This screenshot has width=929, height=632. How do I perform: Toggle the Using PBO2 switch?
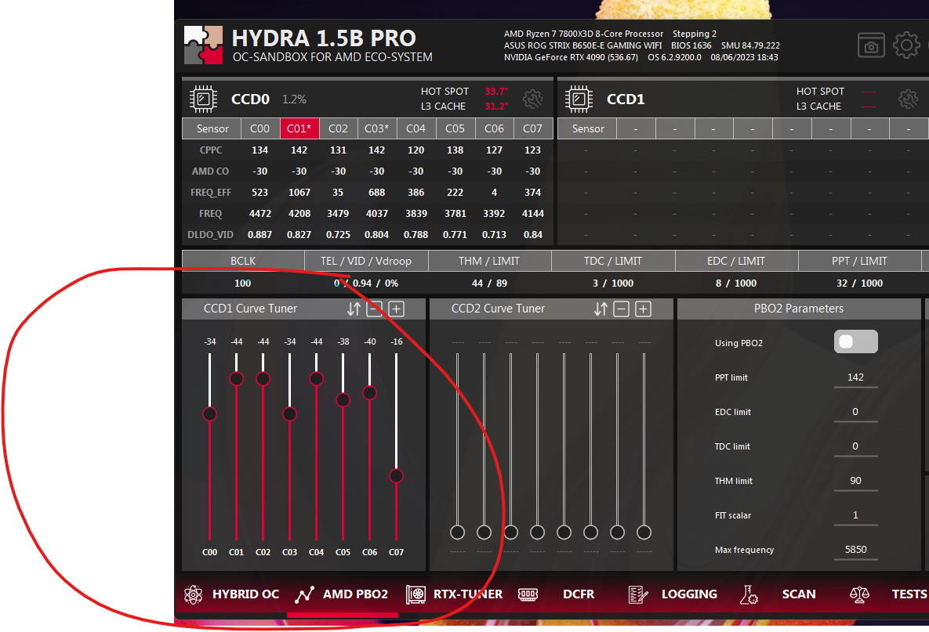pyautogui.click(x=855, y=342)
